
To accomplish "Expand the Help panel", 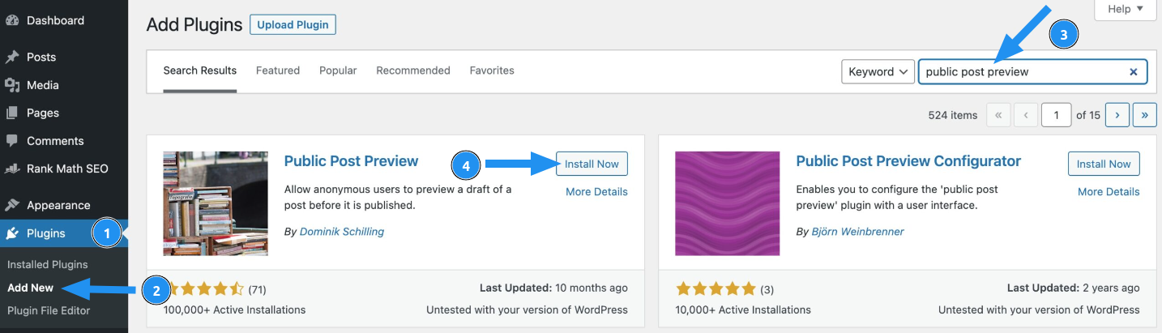I will coord(1126,9).
